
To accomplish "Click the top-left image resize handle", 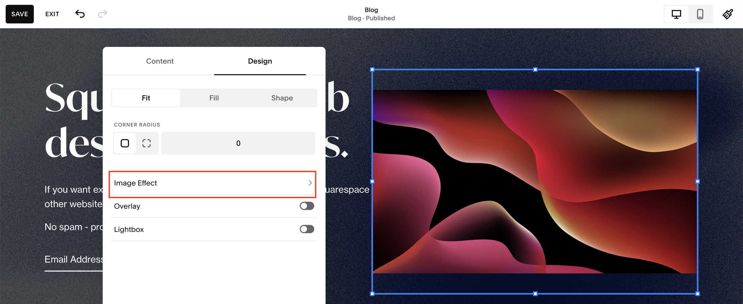I will coord(372,69).
